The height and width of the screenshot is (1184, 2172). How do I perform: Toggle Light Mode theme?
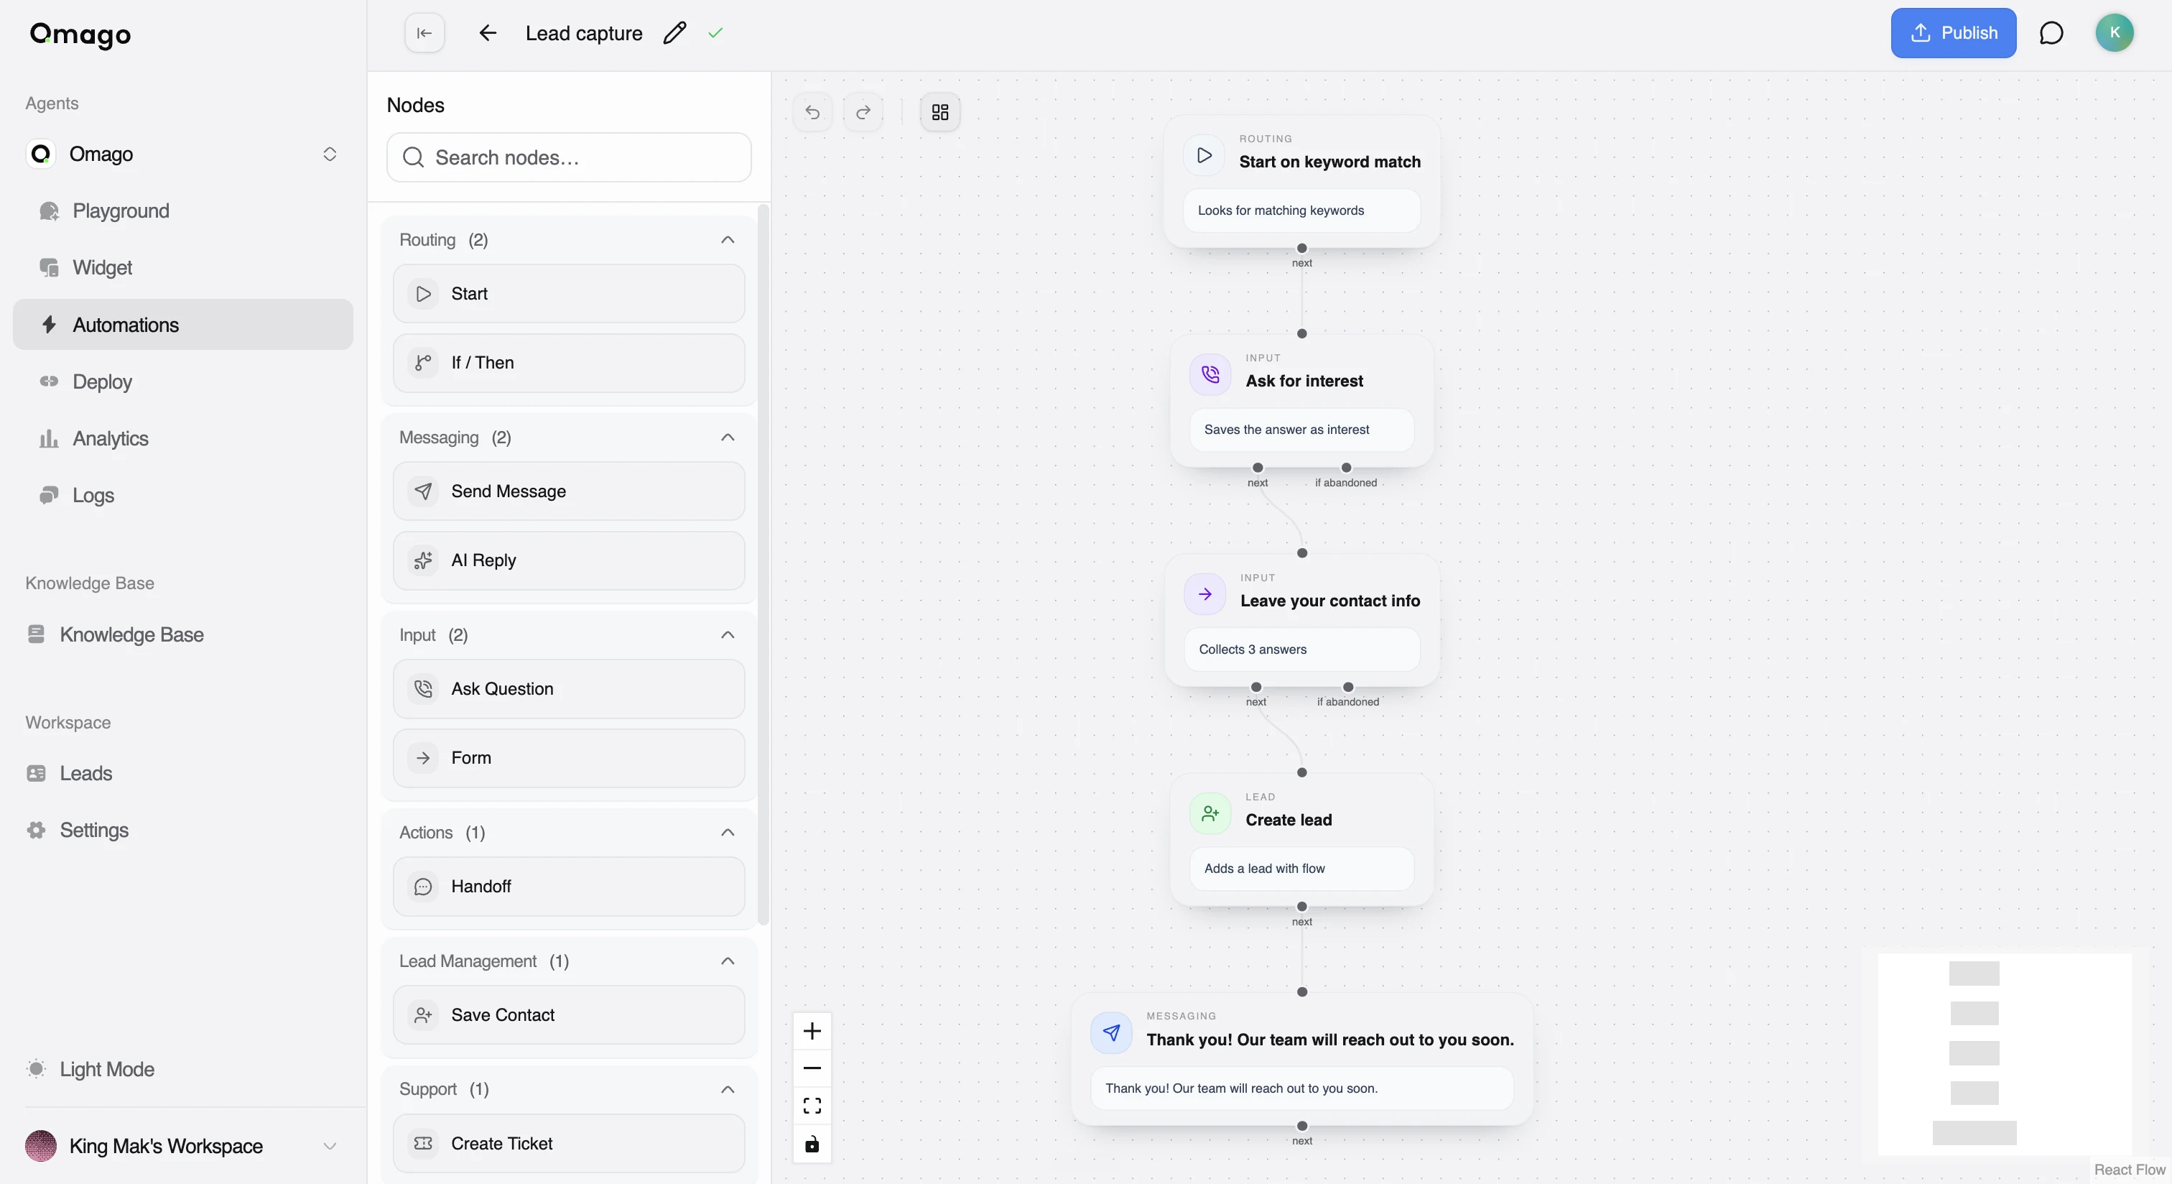click(x=90, y=1068)
